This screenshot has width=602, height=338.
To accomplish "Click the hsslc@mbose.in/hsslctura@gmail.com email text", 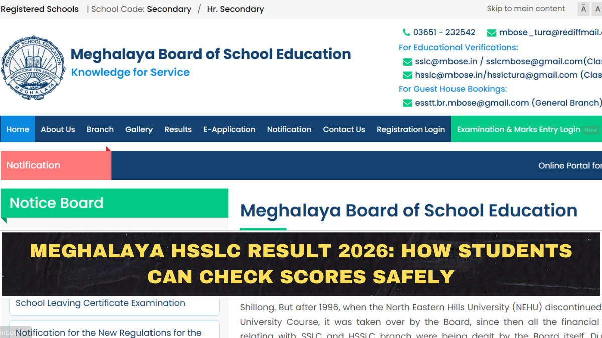I will [x=496, y=75].
